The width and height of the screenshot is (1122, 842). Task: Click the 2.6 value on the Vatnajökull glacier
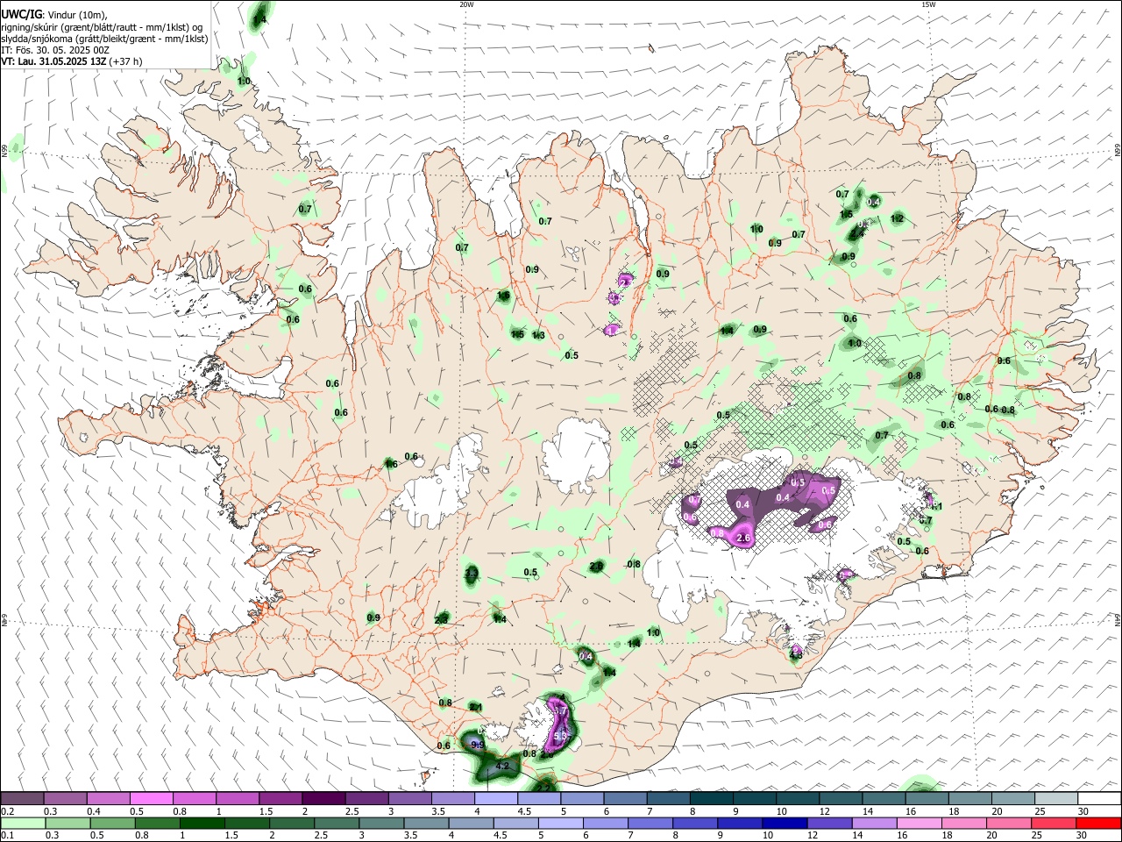[745, 538]
